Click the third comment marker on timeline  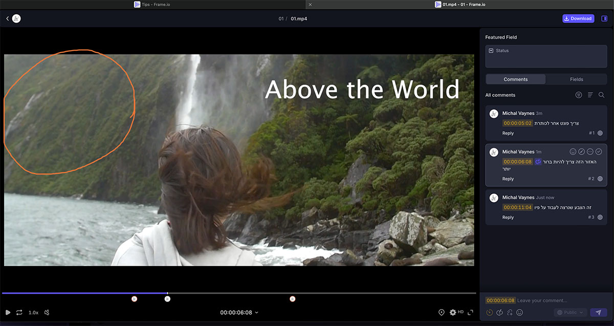pos(293,299)
